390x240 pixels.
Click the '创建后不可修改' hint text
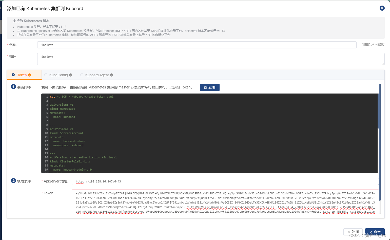tap(373, 45)
